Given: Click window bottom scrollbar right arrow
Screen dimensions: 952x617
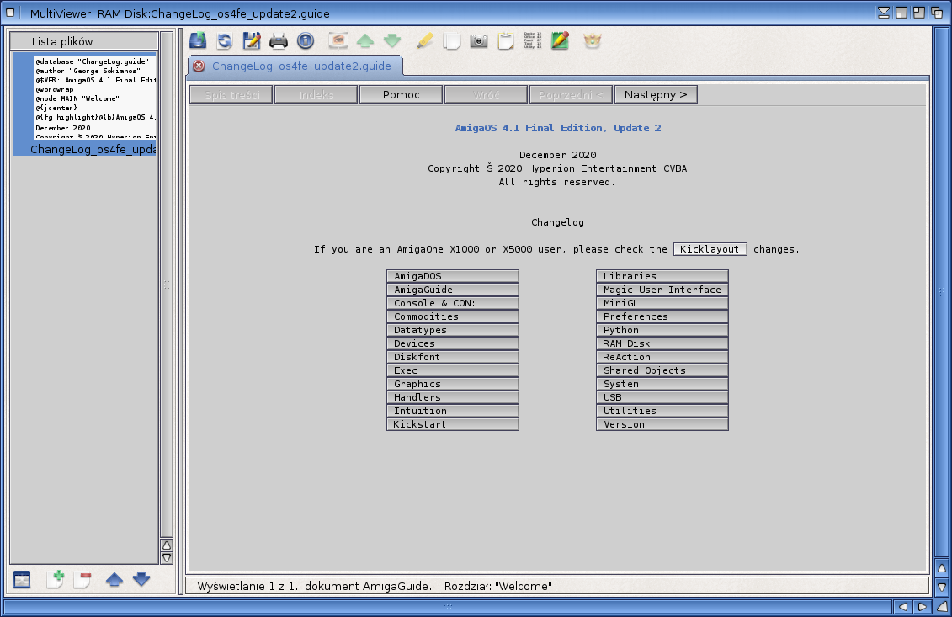Looking at the screenshot, I should coord(922,607).
